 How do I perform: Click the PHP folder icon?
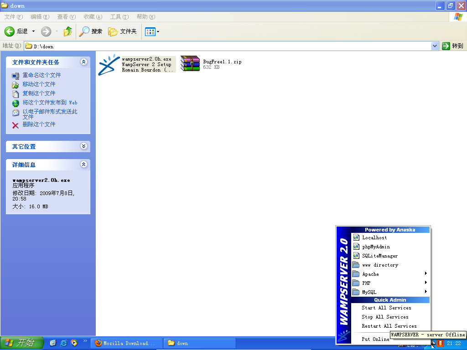coord(356,283)
